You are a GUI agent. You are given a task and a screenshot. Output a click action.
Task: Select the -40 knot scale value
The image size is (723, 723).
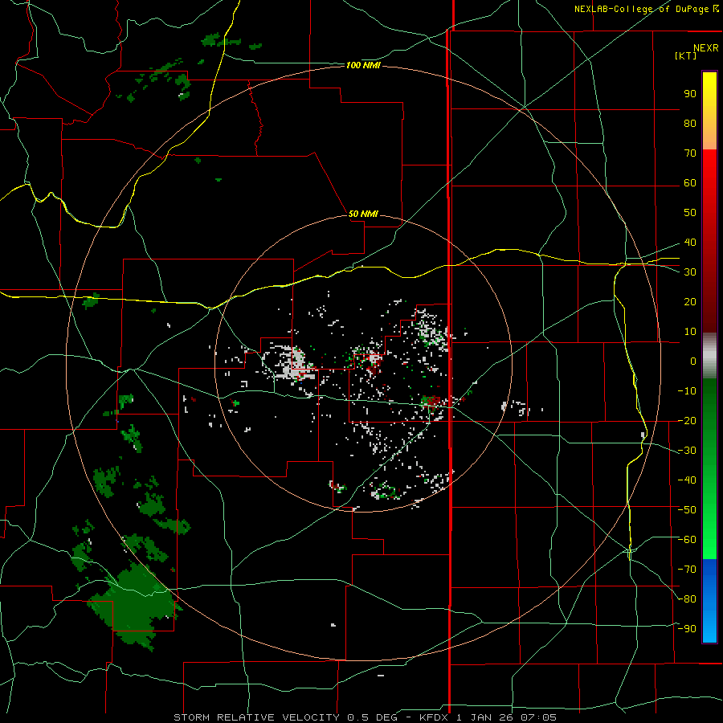(x=687, y=480)
